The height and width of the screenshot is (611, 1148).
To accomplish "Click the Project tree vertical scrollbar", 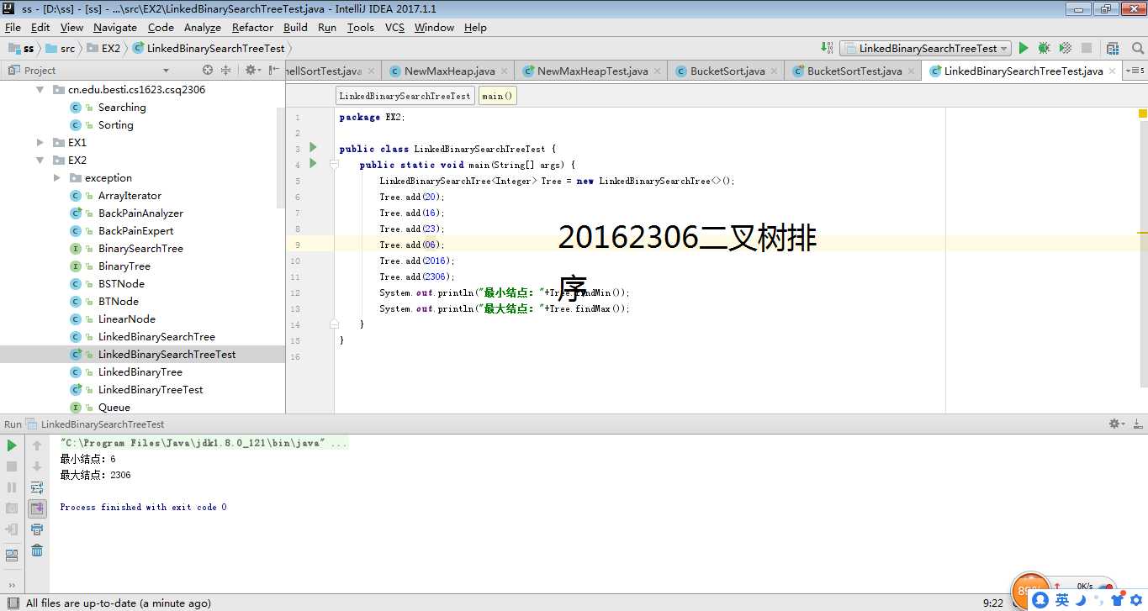I will point(281,160).
